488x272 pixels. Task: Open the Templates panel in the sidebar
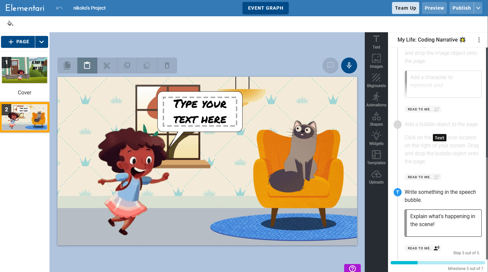(x=376, y=158)
